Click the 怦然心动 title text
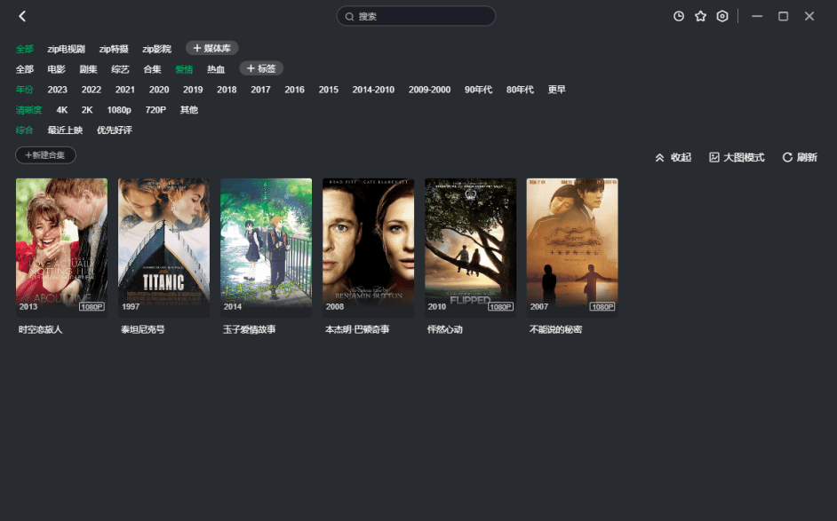 [444, 329]
